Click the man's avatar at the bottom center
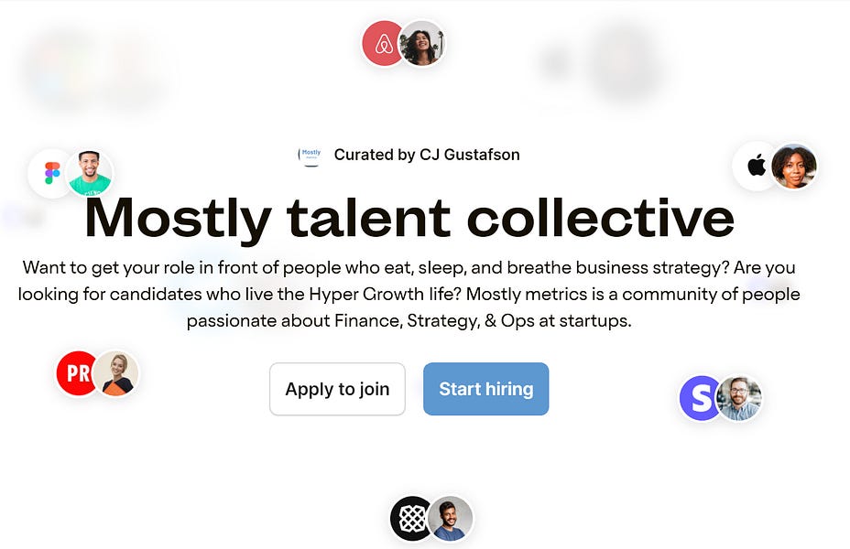 pos(448,519)
